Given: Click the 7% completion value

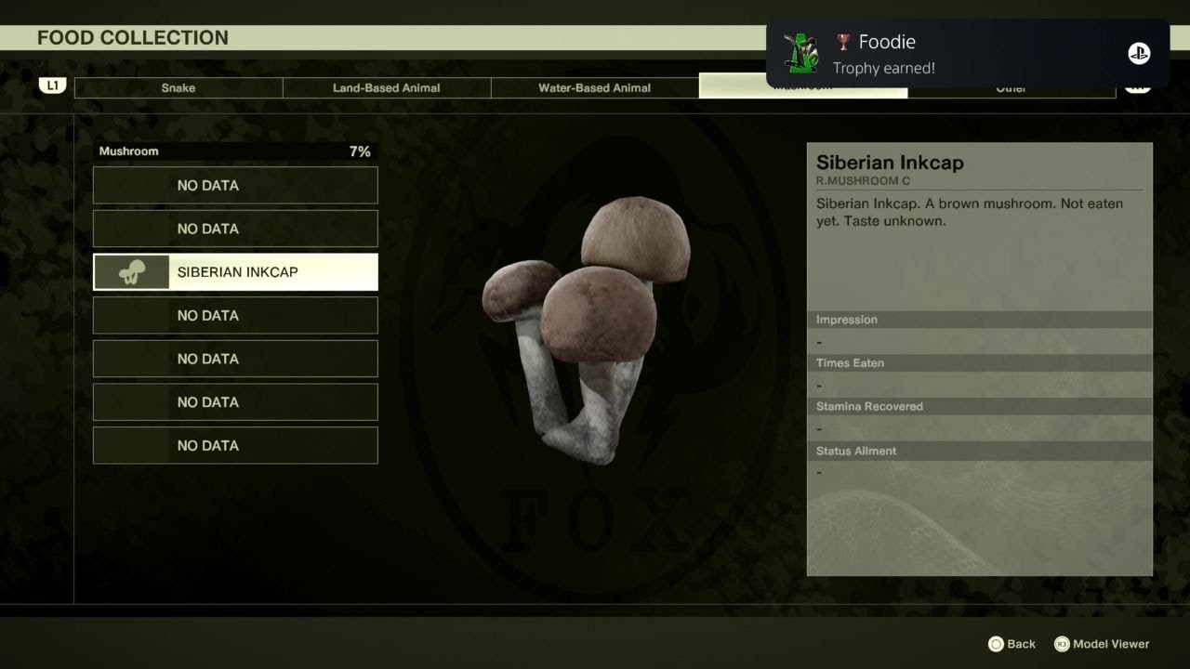Looking at the screenshot, I should tap(360, 151).
